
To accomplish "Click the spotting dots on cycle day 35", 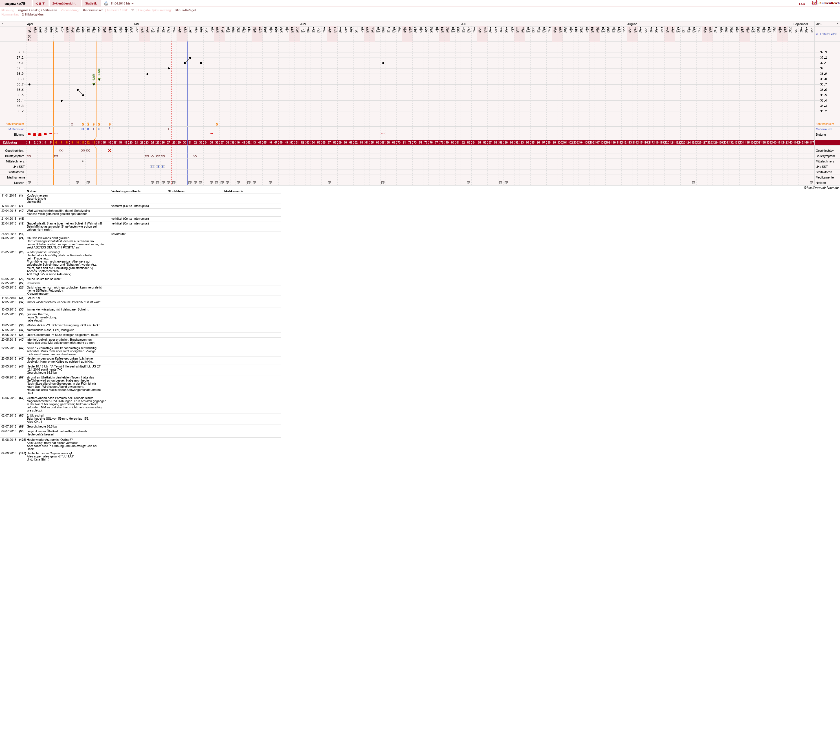I will (x=211, y=133).
